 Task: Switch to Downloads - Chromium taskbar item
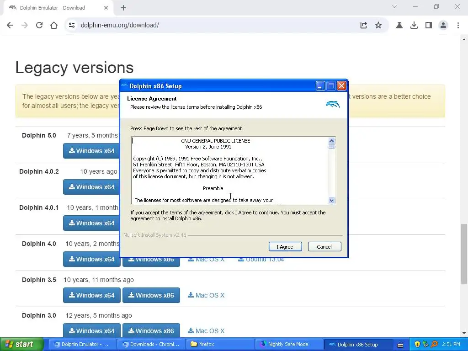151,345
